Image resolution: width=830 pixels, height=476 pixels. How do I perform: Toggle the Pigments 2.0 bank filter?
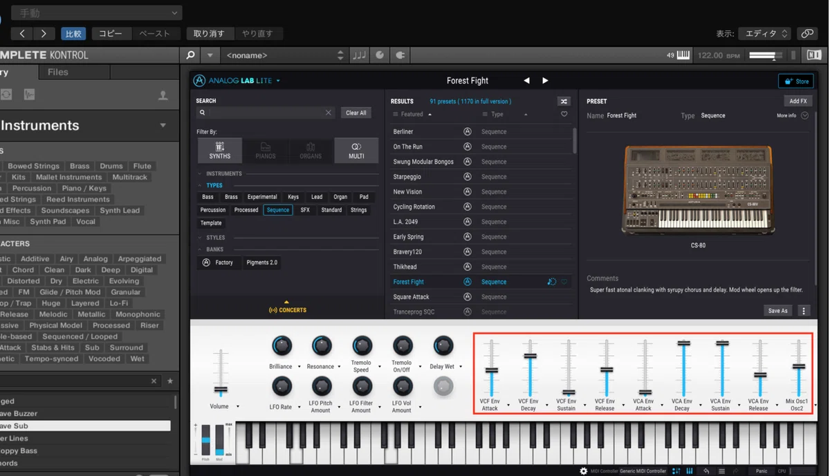pyautogui.click(x=262, y=263)
